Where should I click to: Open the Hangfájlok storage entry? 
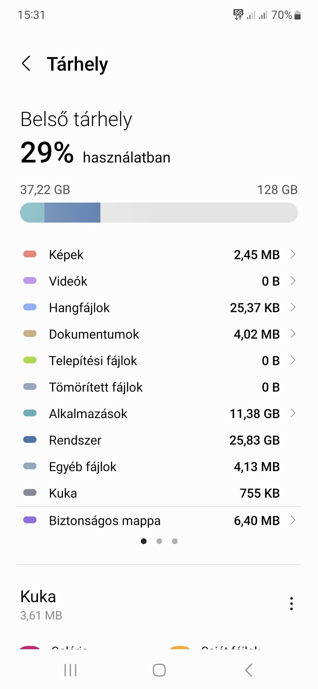pos(159,307)
